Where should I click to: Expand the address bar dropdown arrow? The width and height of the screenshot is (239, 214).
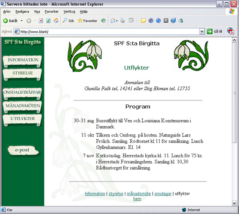(x=202, y=32)
